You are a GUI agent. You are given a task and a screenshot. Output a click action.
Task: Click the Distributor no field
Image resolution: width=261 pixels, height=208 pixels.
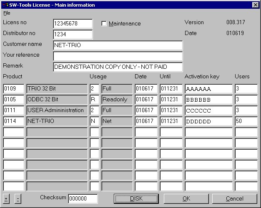click(73, 35)
